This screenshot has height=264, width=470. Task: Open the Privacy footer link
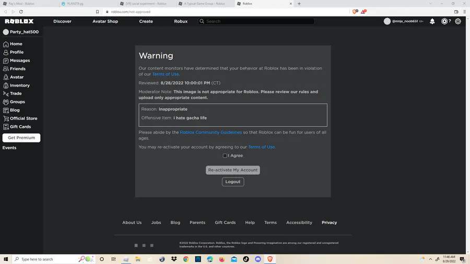pos(329,223)
